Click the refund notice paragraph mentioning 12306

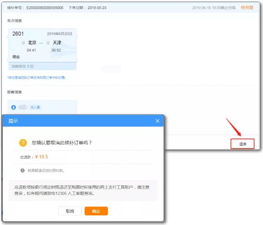82,190
